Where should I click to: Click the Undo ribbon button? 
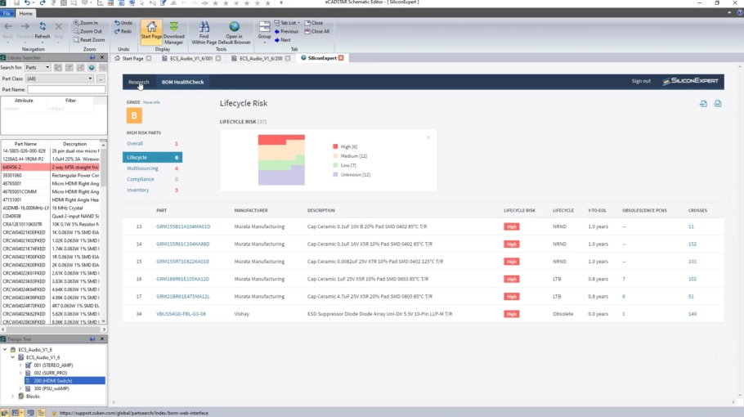pos(123,23)
